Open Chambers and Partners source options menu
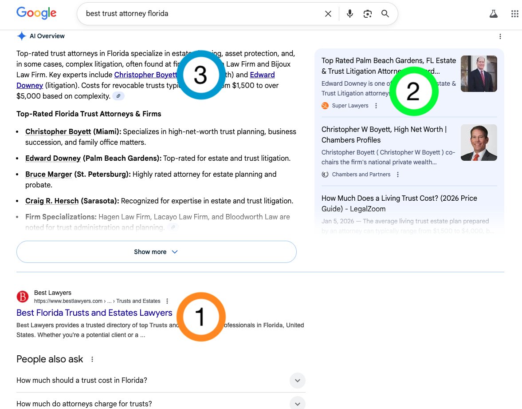 [x=397, y=175]
